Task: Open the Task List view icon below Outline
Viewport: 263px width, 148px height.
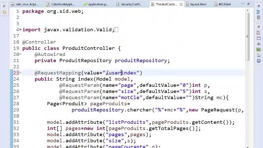Action: pyautogui.click(x=258, y=17)
